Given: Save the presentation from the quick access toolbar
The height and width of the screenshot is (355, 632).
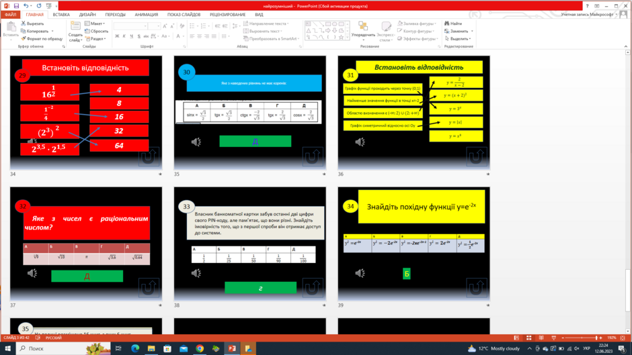Looking at the screenshot, I should pyautogui.click(x=16, y=6).
